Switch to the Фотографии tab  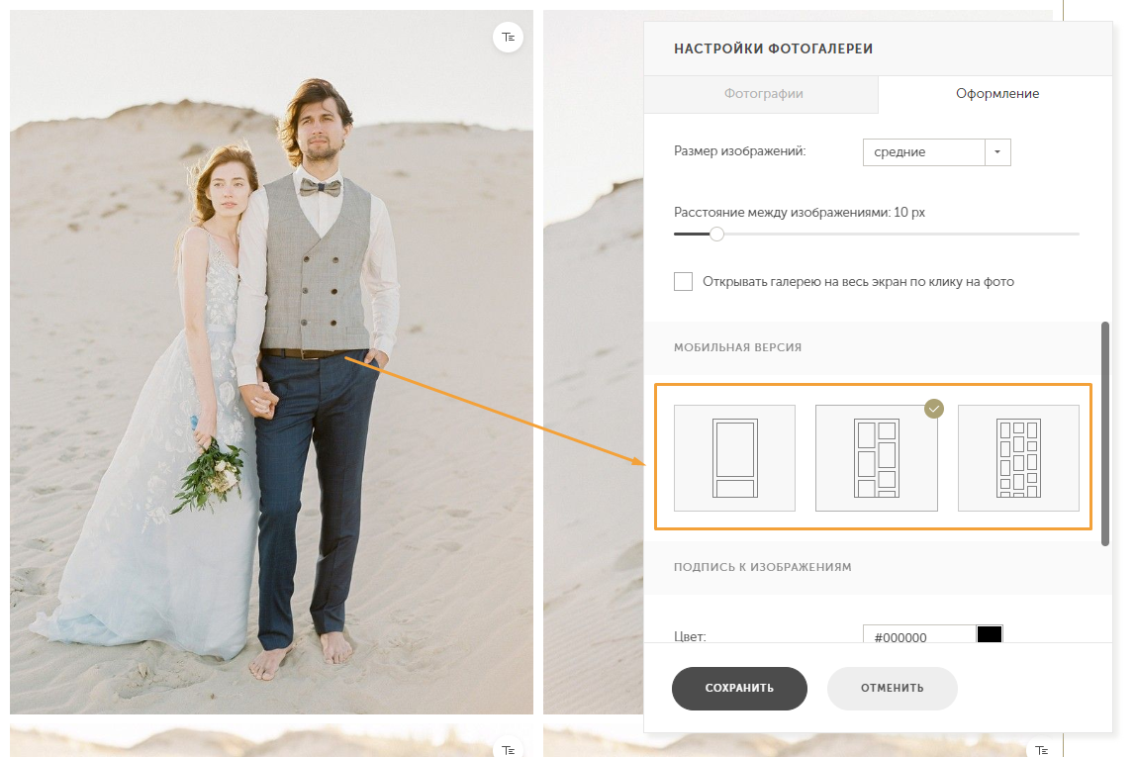(762, 94)
